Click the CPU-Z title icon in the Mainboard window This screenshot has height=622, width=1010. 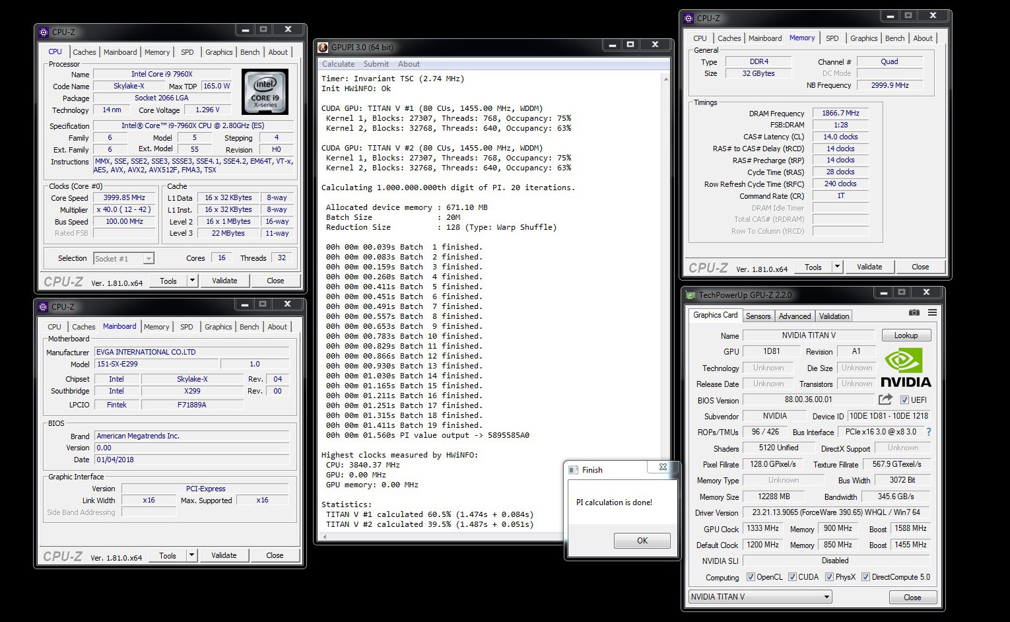tap(44, 306)
